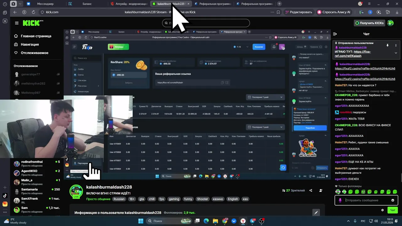This screenshot has width=402, height=226.
Task: Click the user icon next to share
Action: coord(321,191)
